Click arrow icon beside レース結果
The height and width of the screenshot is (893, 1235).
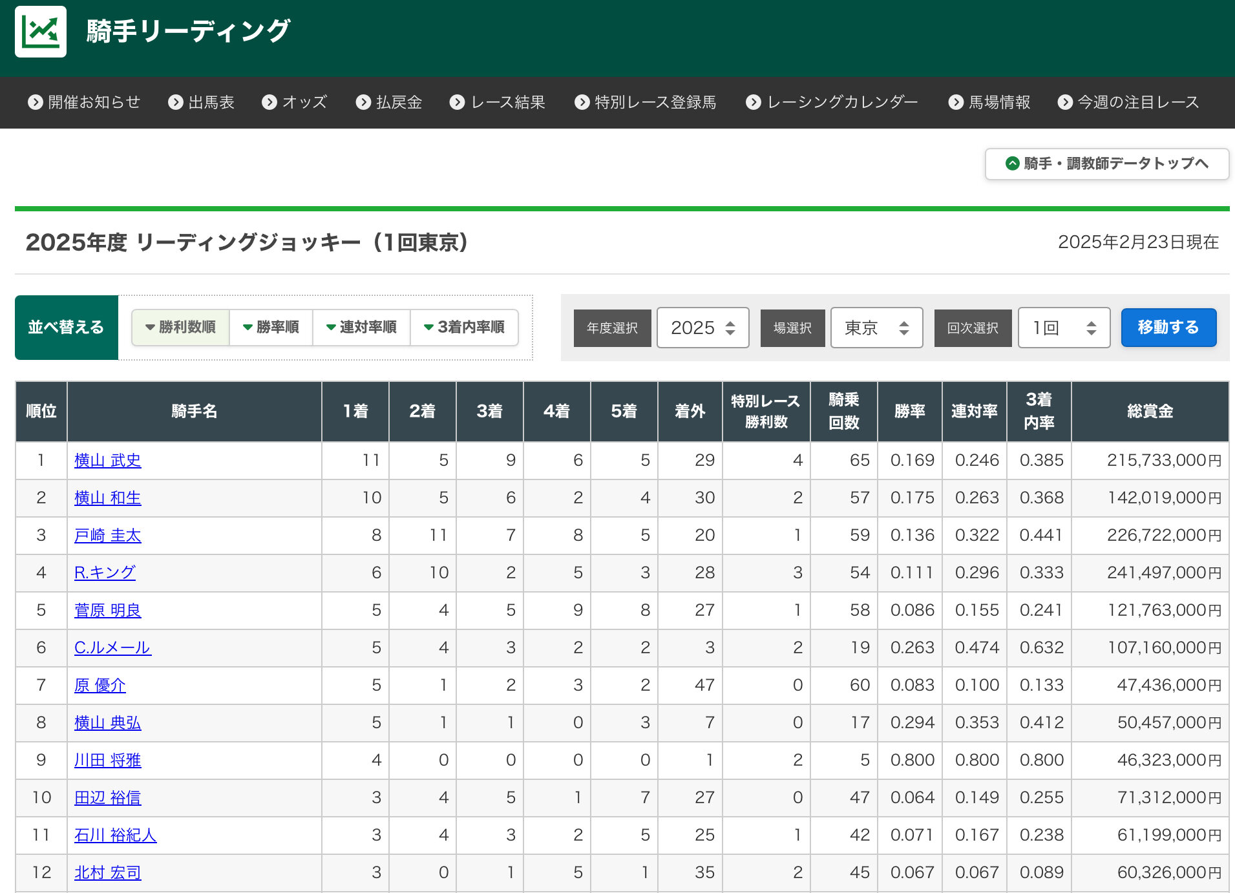(457, 102)
